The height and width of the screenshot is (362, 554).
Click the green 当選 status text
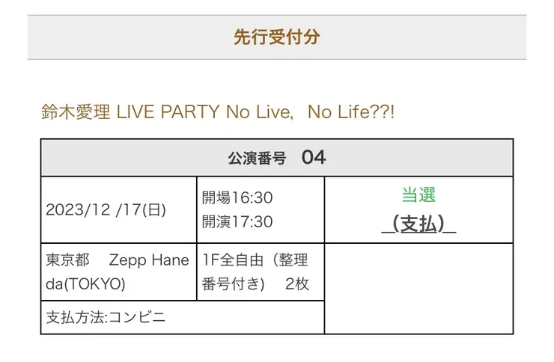[418, 195]
